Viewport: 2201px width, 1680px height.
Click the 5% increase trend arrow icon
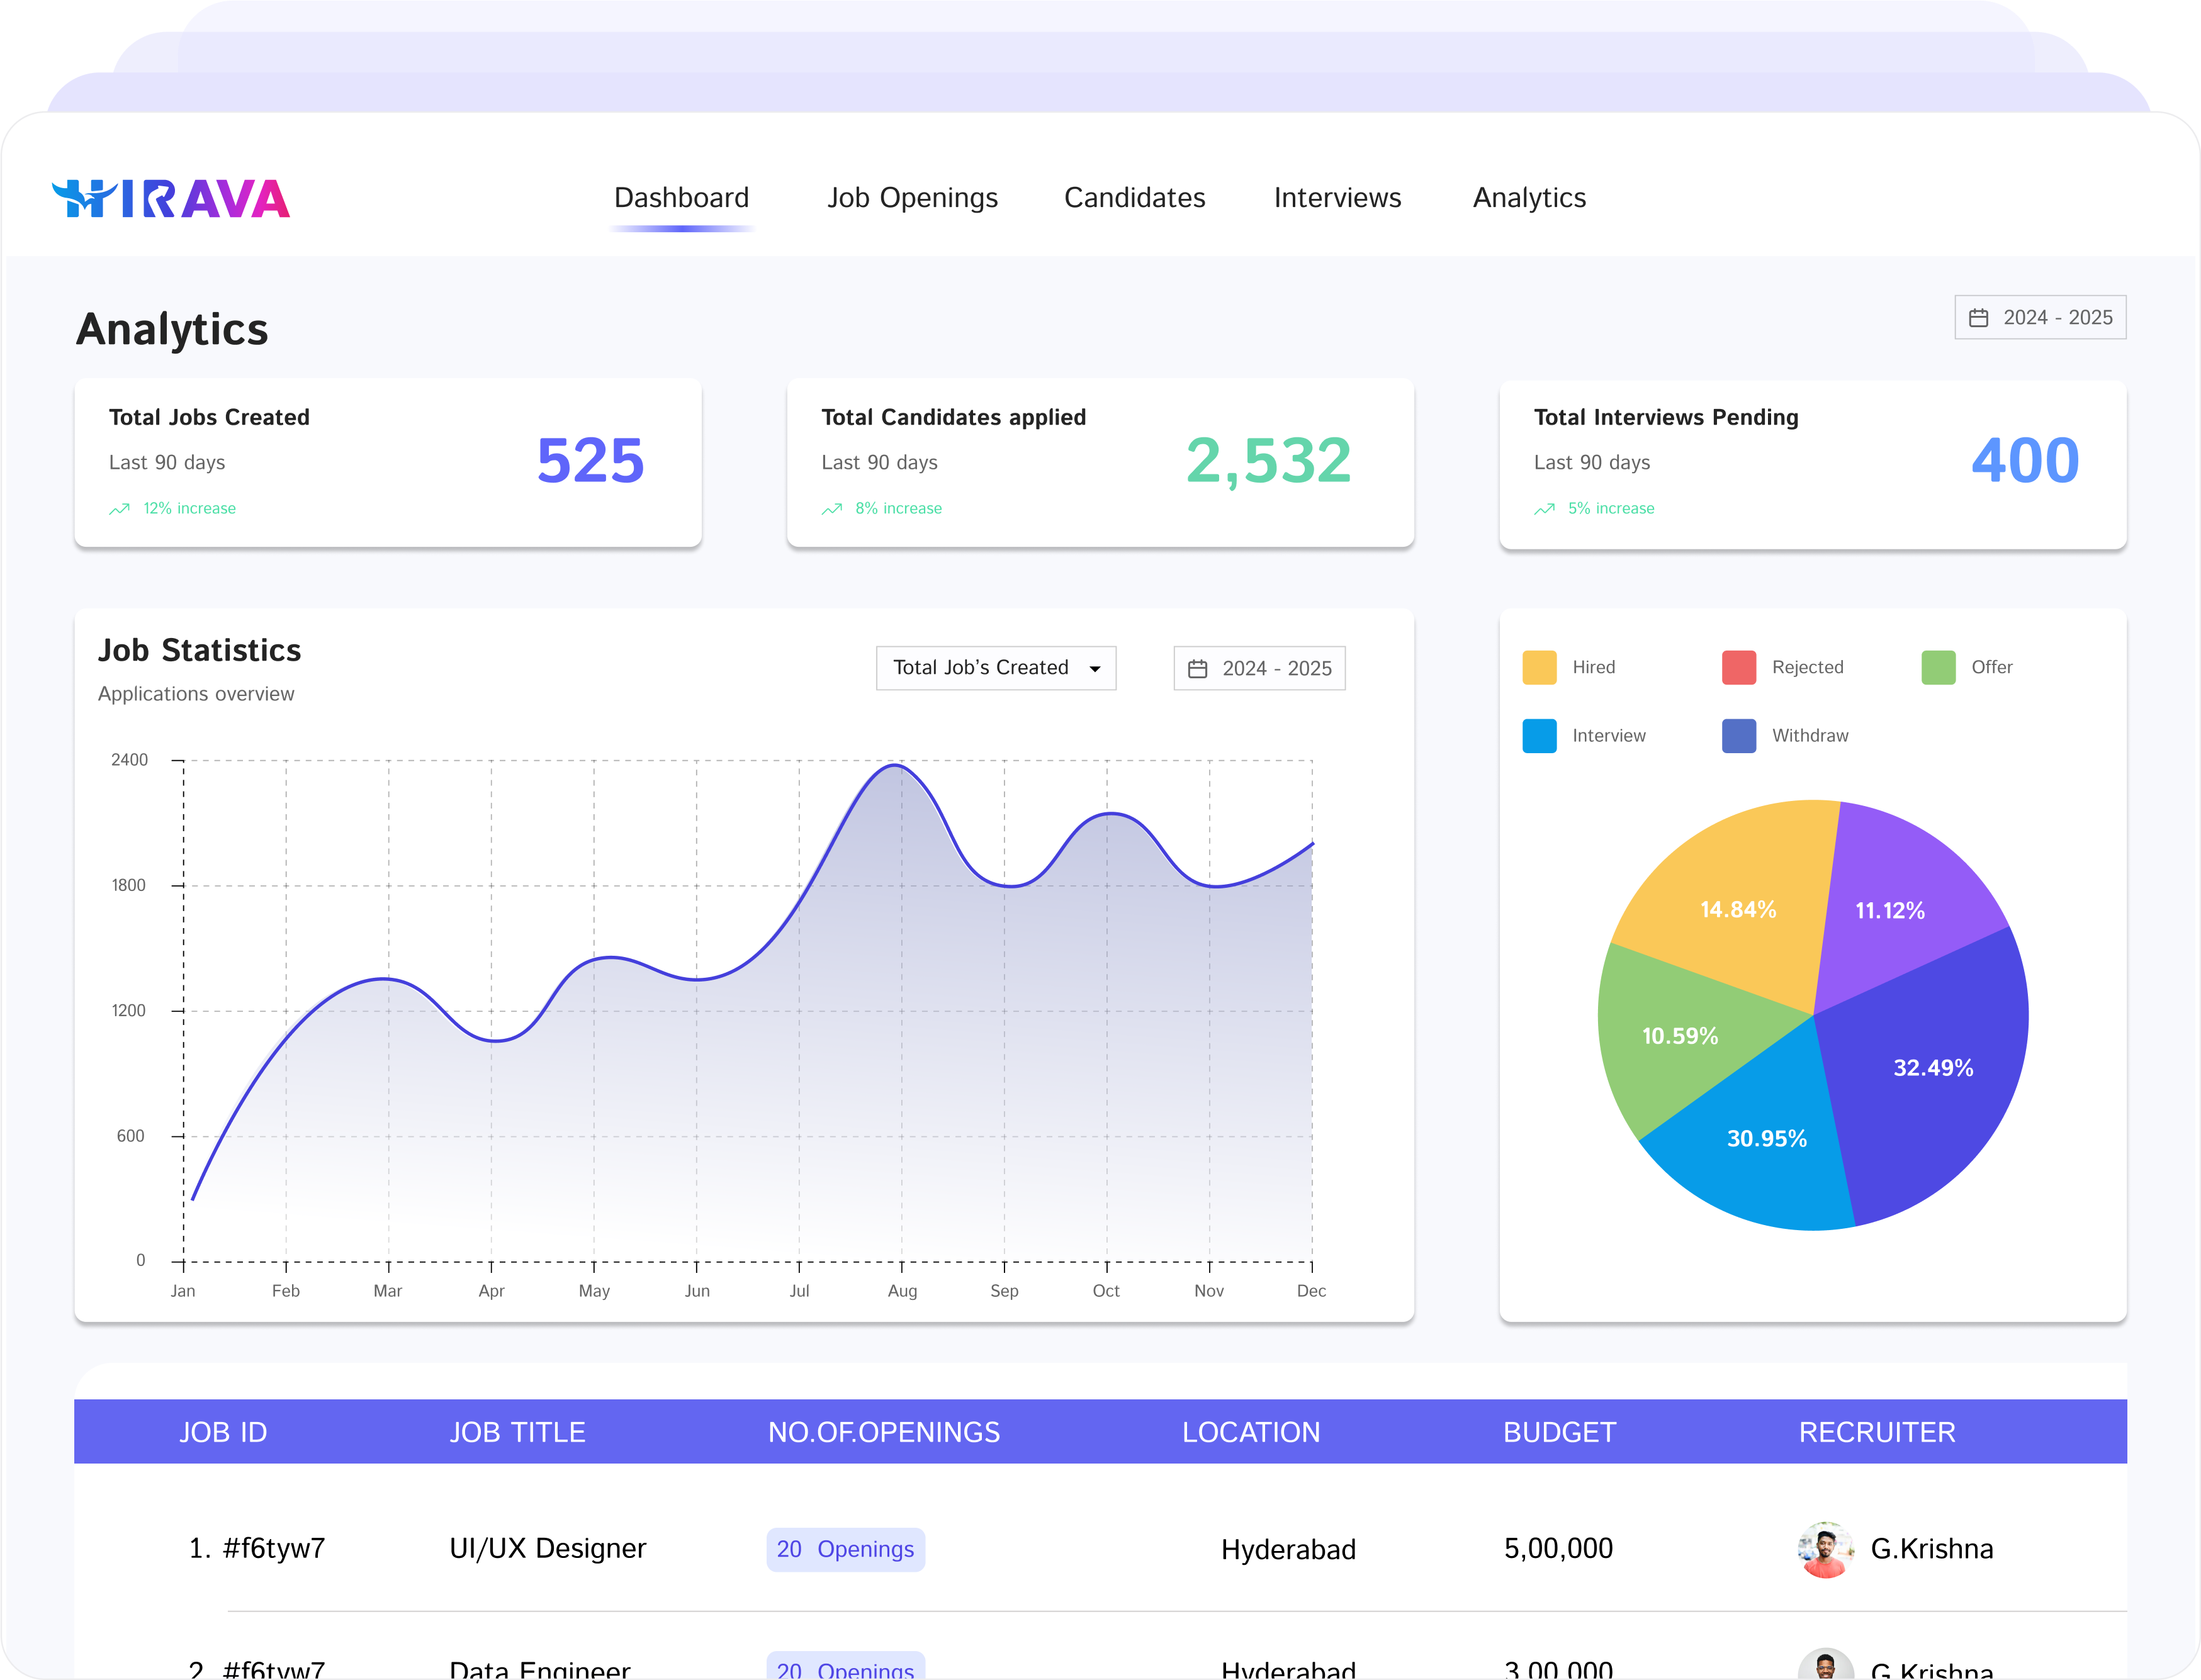pos(1545,509)
